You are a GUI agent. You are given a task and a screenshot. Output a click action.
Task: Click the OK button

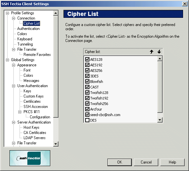(119, 162)
